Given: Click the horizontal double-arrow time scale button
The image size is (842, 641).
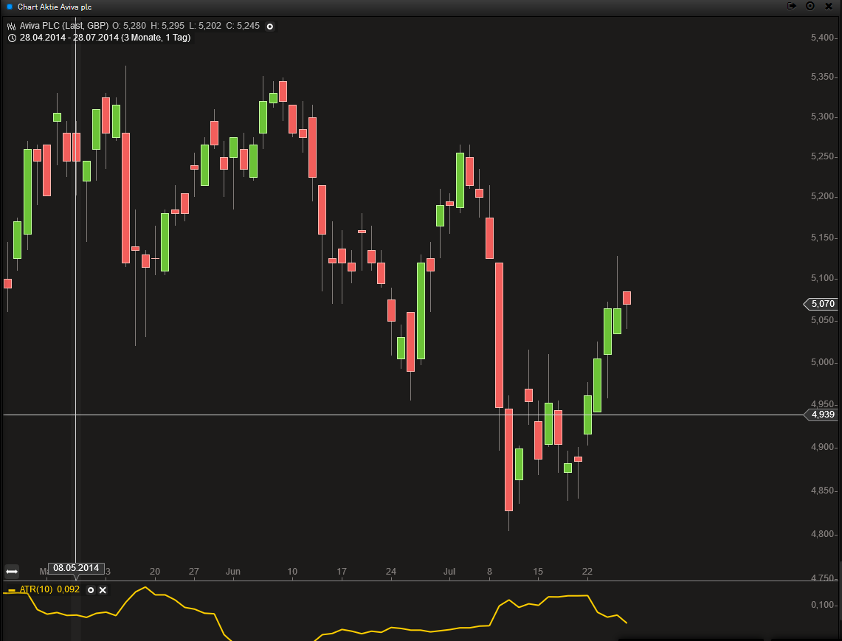Looking at the screenshot, I should pyautogui.click(x=11, y=572).
